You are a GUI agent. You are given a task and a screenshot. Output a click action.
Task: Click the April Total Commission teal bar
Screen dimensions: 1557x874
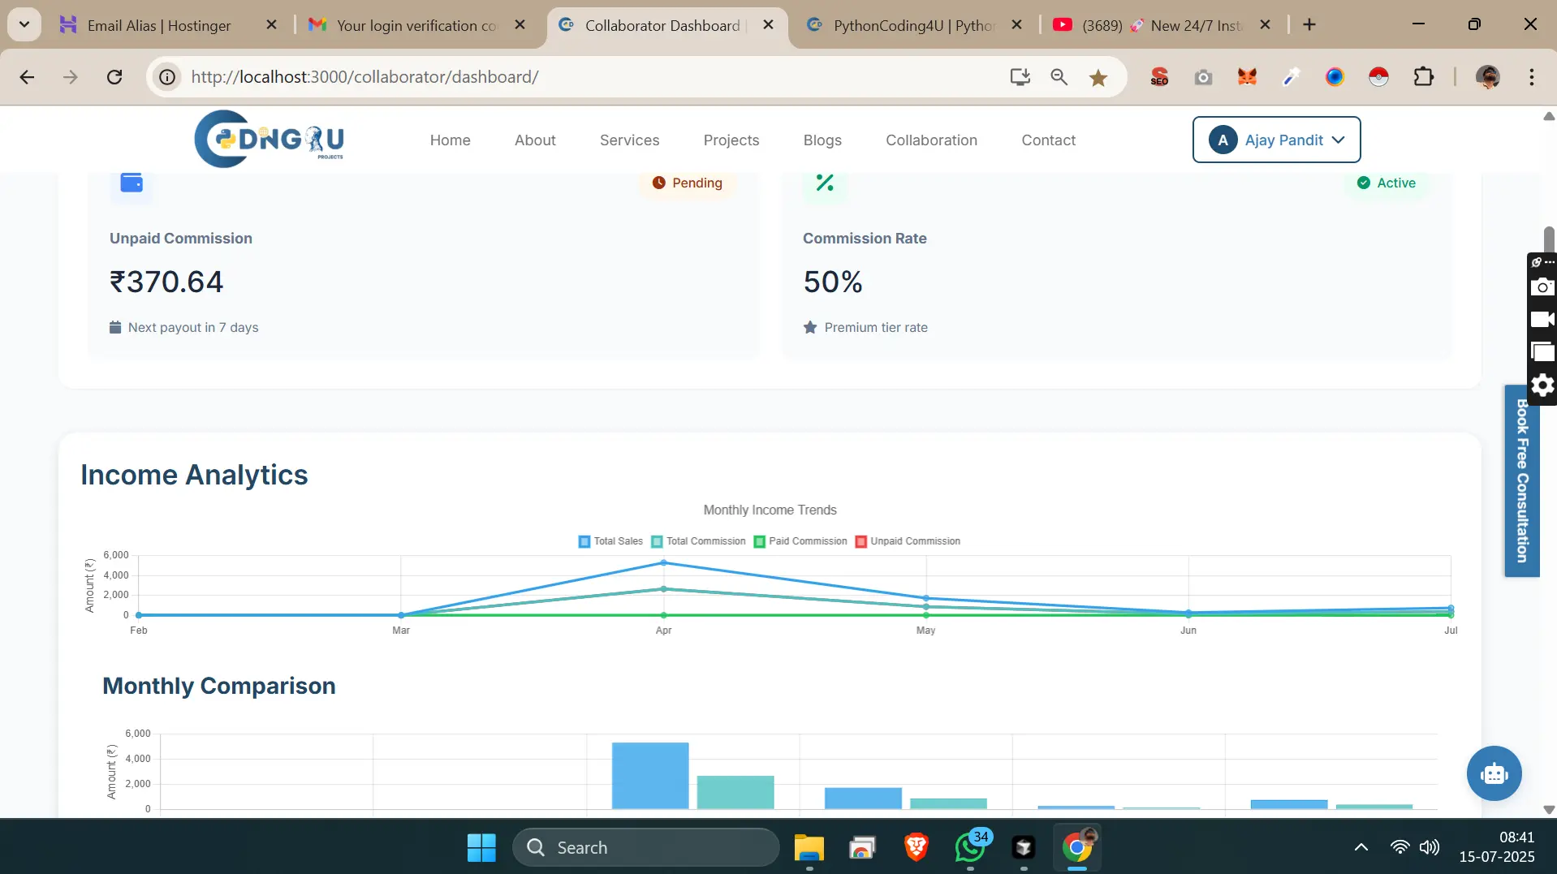735,792
